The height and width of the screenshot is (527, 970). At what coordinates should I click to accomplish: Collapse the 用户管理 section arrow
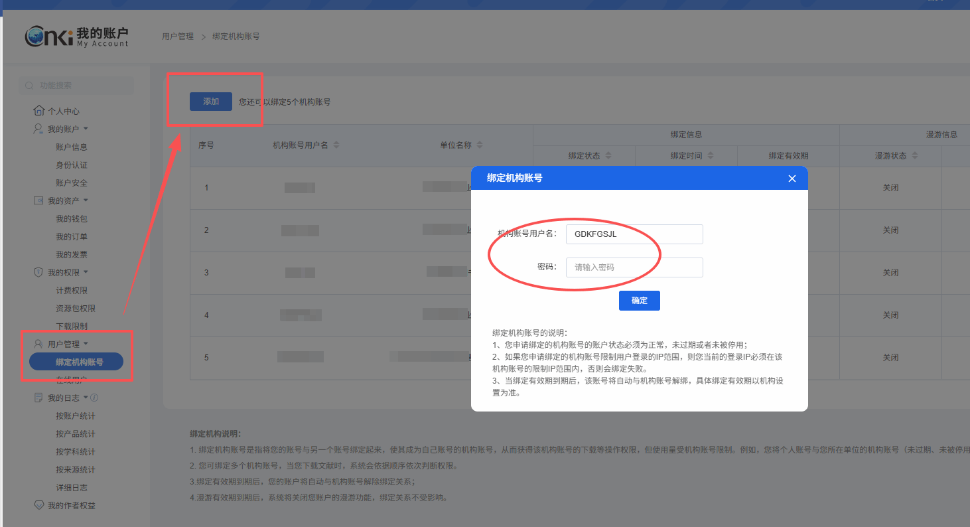(x=86, y=344)
